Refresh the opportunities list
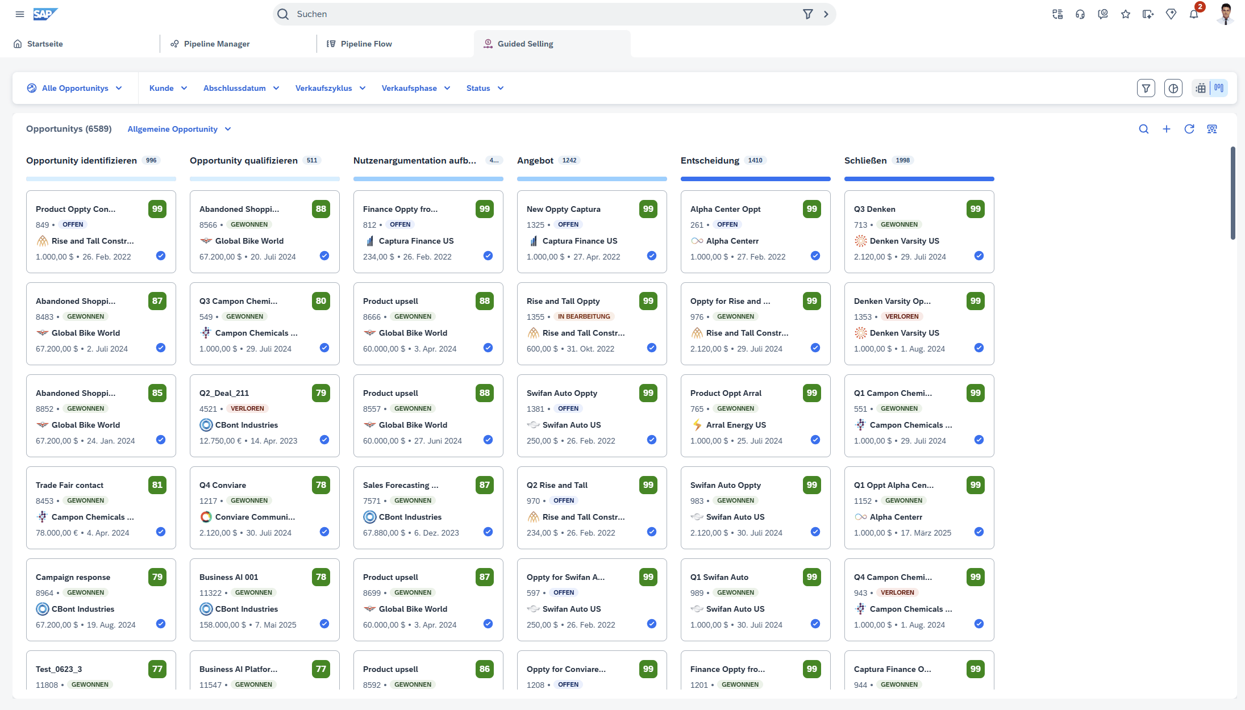The width and height of the screenshot is (1245, 710). click(1189, 129)
